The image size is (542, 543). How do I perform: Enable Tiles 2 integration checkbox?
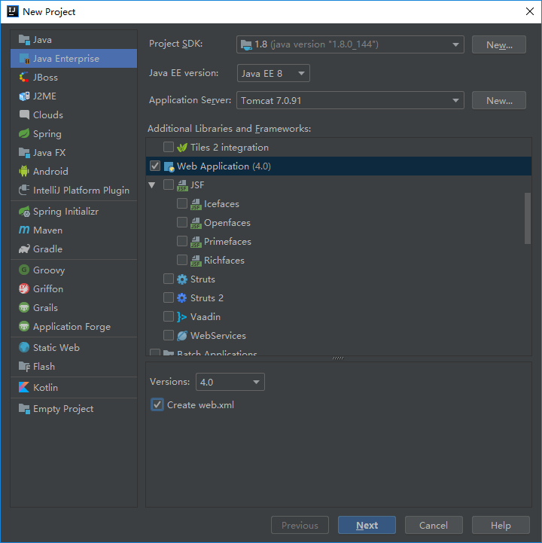169,147
